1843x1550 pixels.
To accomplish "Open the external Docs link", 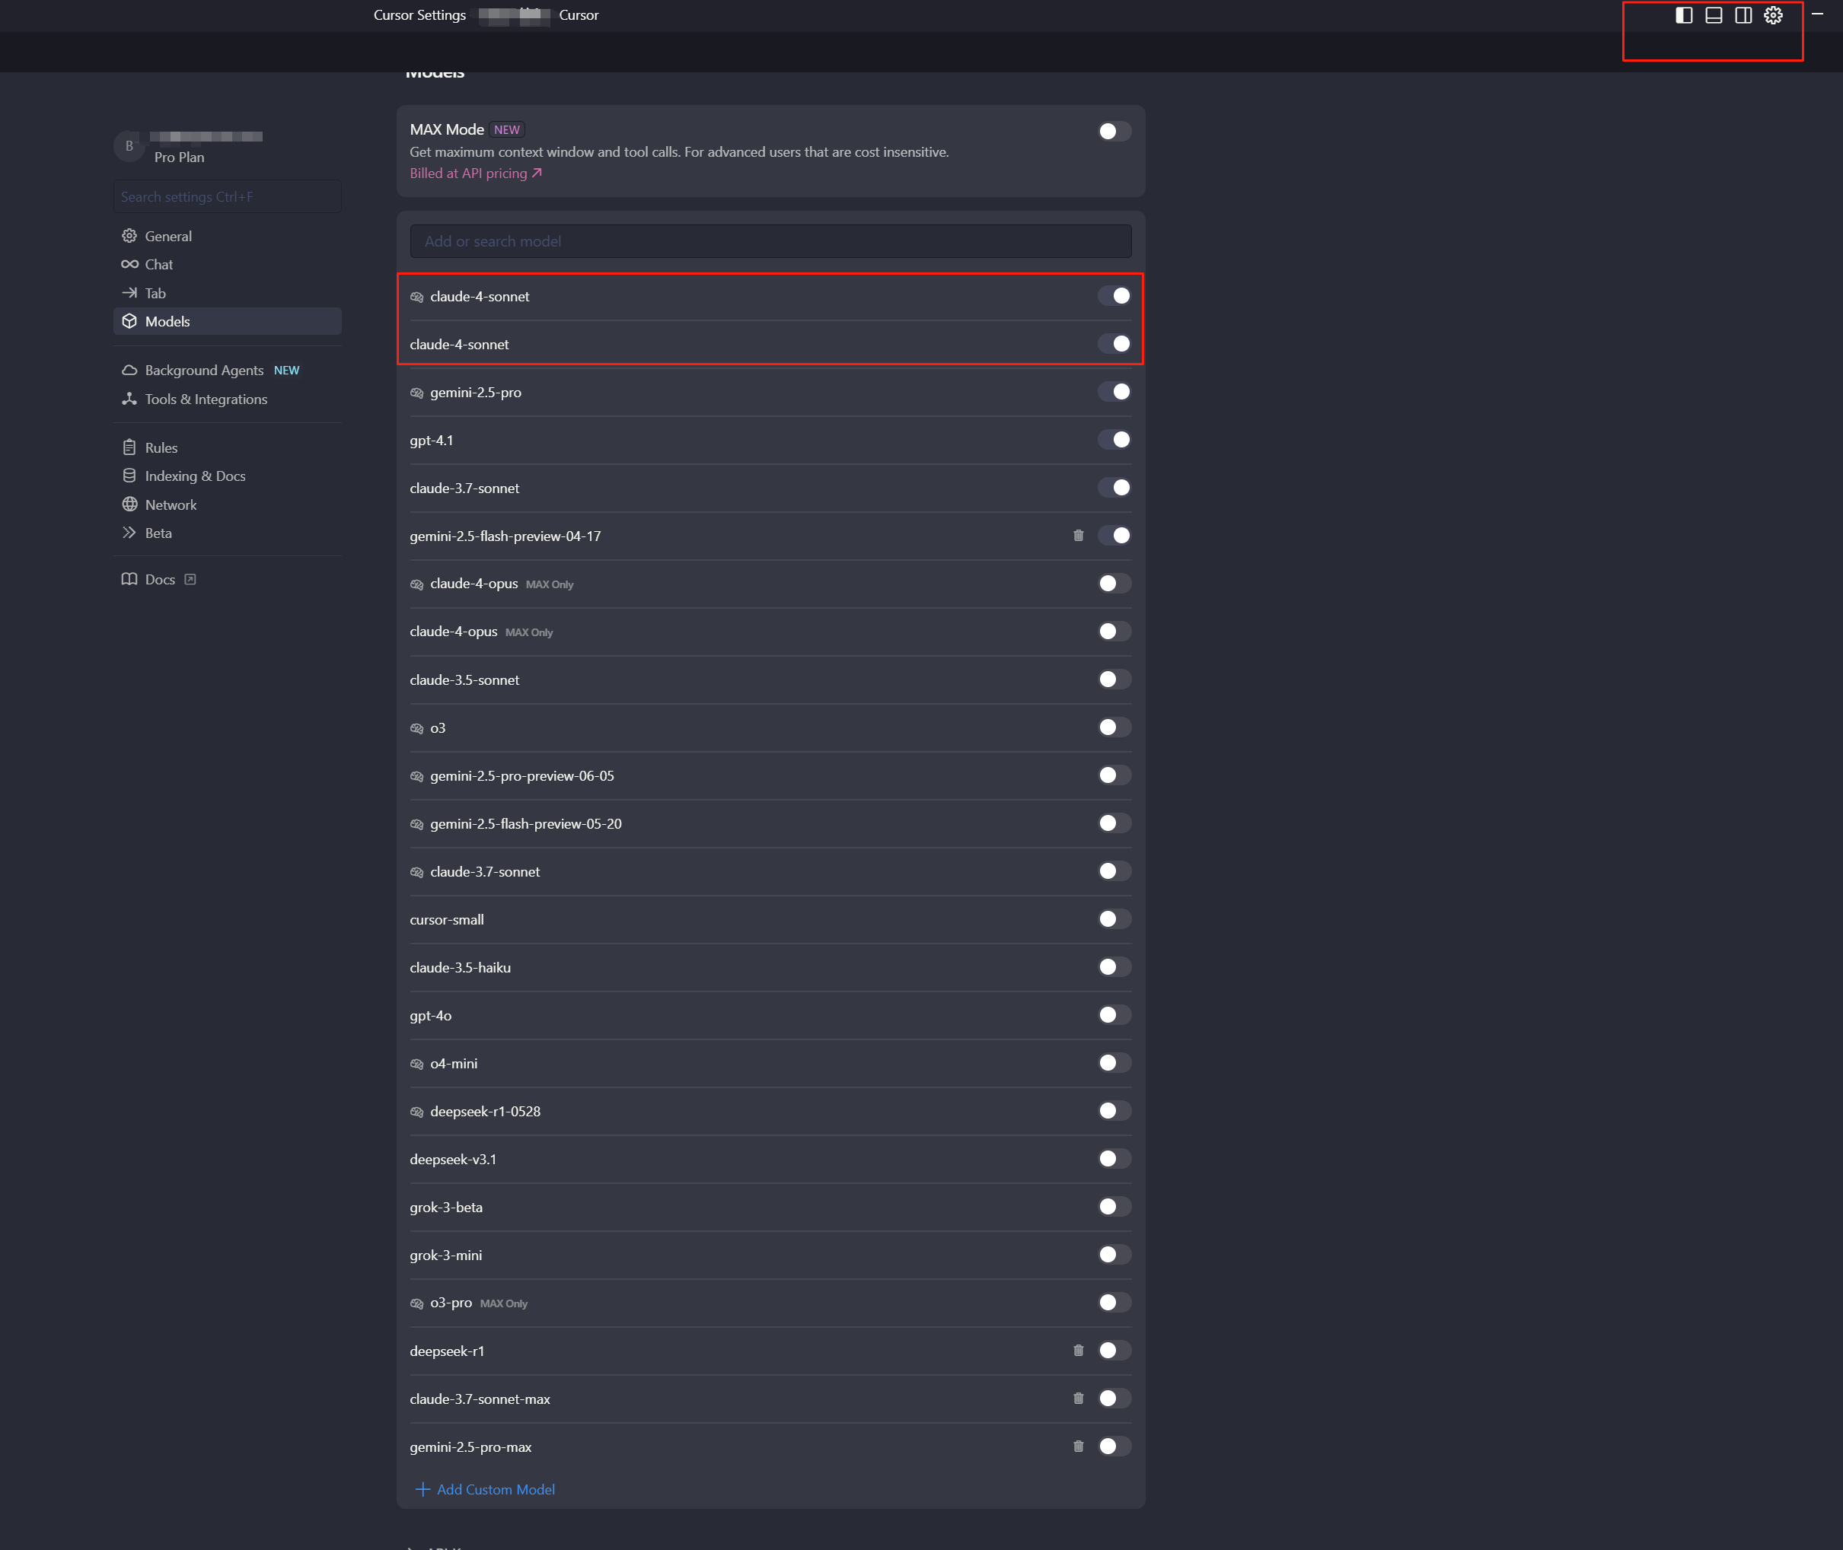I will tap(160, 579).
